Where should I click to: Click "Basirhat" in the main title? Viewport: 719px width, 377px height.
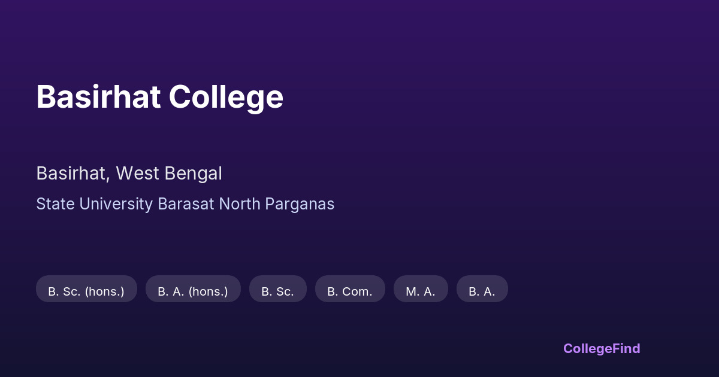click(98, 97)
